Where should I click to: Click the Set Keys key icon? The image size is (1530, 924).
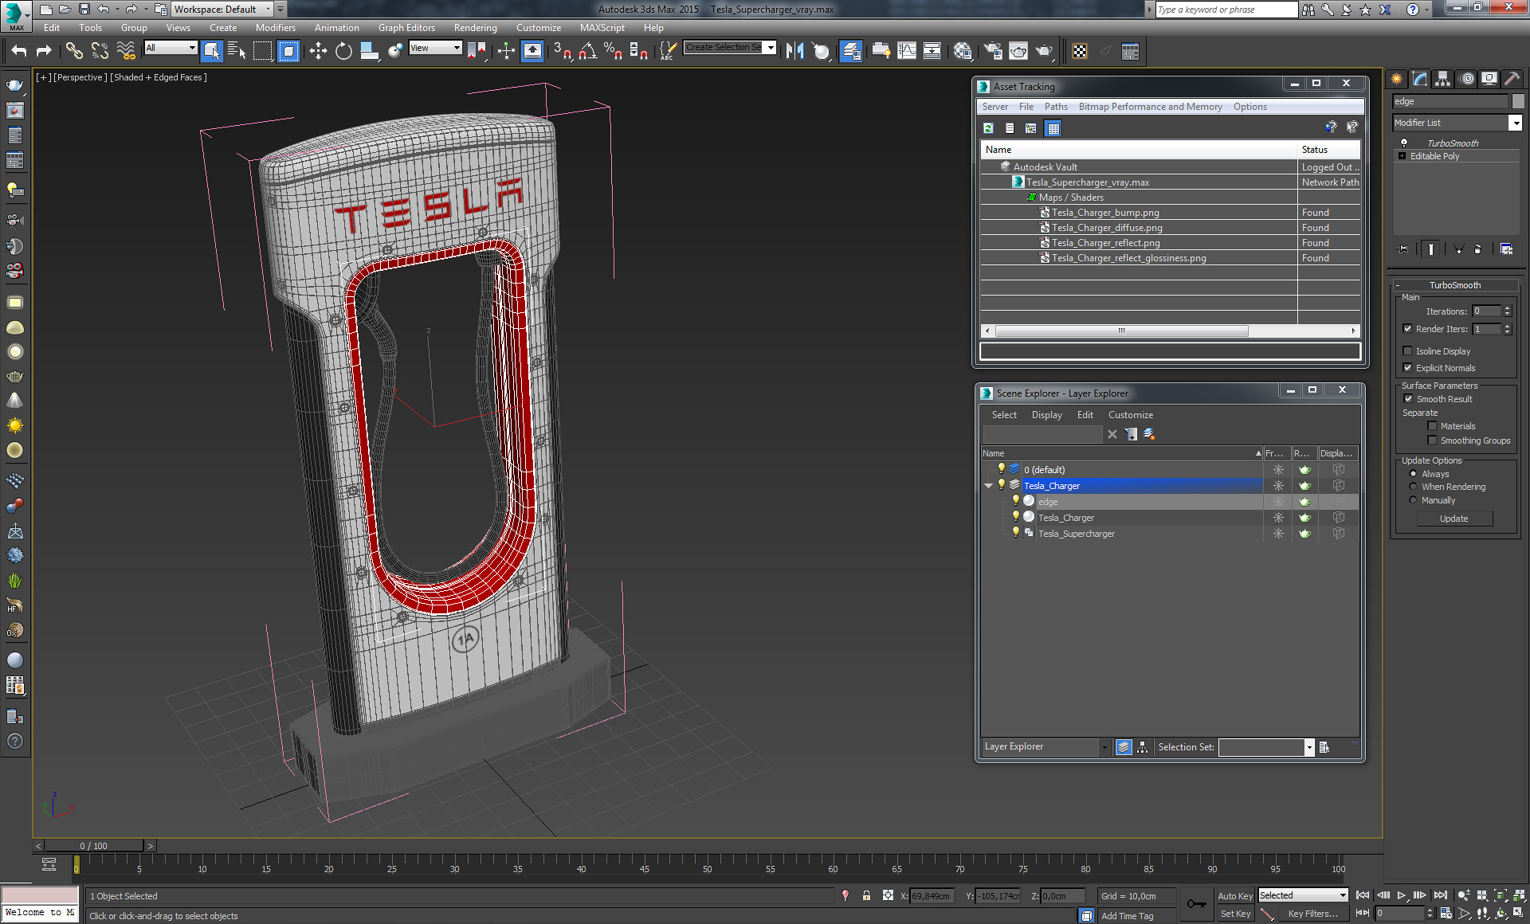[1196, 904]
